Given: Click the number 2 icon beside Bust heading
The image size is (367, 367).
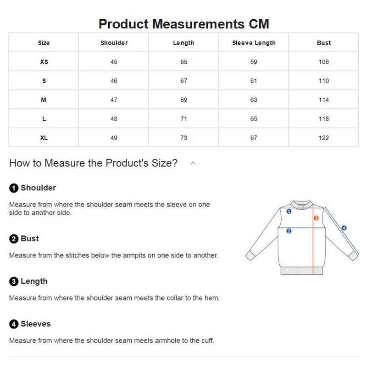Looking at the screenshot, I should click(14, 239).
